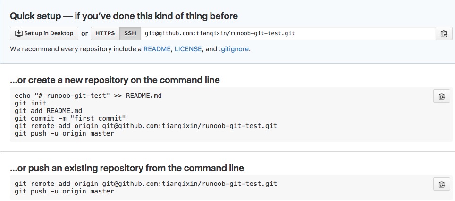Select the SSH protocol option
The image size is (455, 201).
tap(130, 33)
